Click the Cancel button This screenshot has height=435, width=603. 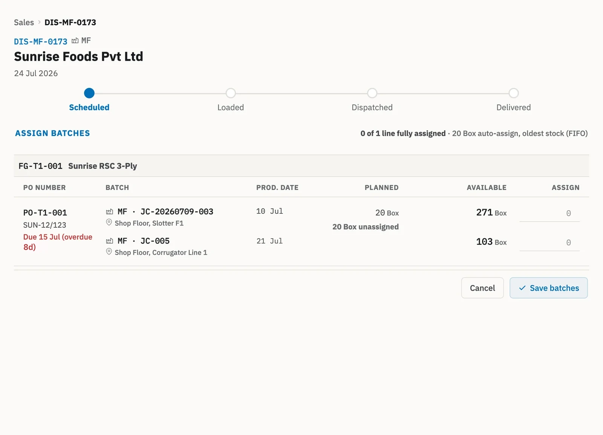pyautogui.click(x=482, y=288)
